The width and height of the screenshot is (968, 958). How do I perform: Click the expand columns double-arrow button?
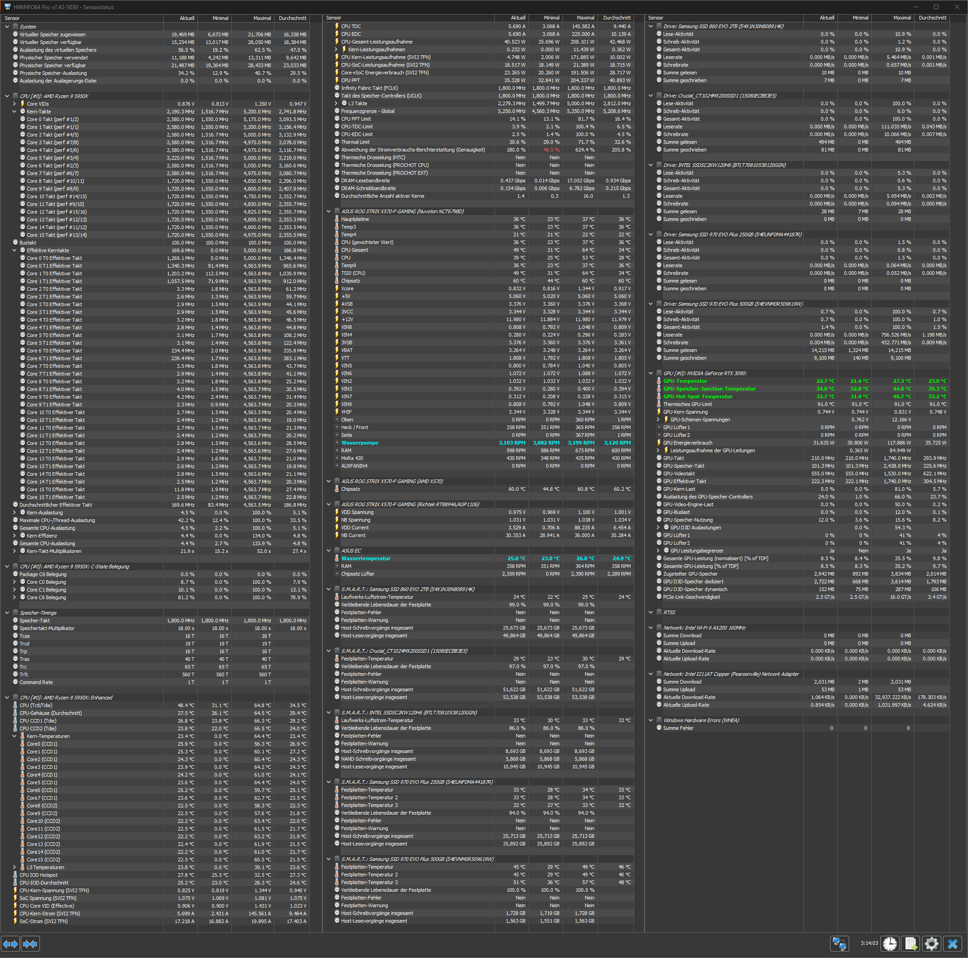coord(10,944)
